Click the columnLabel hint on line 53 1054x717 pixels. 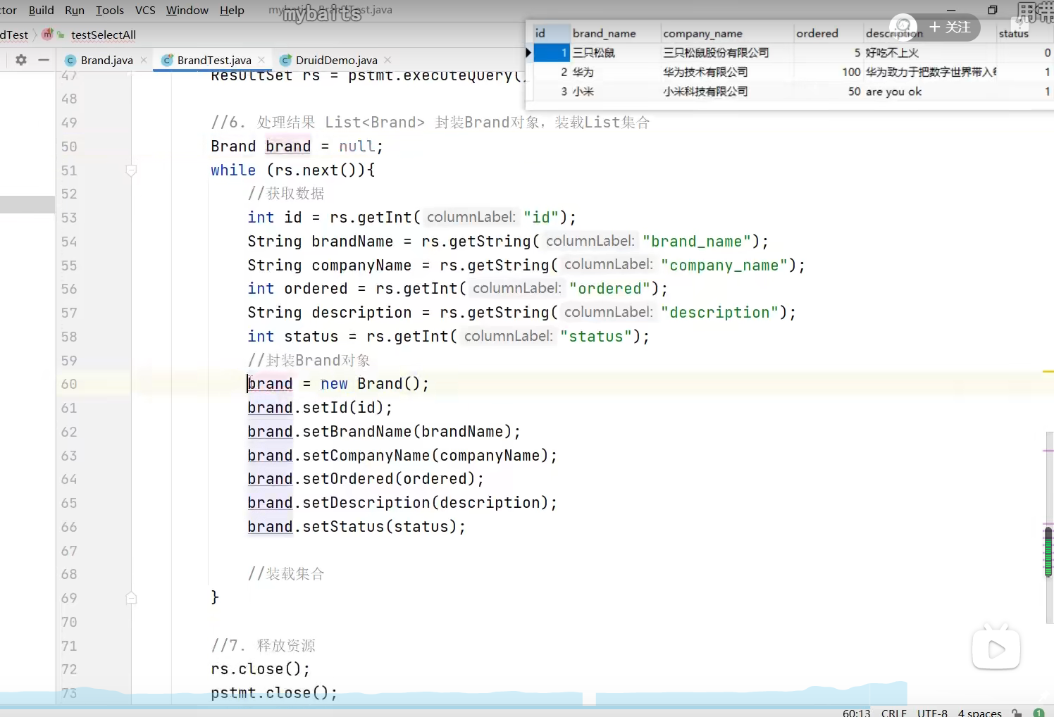coord(471,217)
